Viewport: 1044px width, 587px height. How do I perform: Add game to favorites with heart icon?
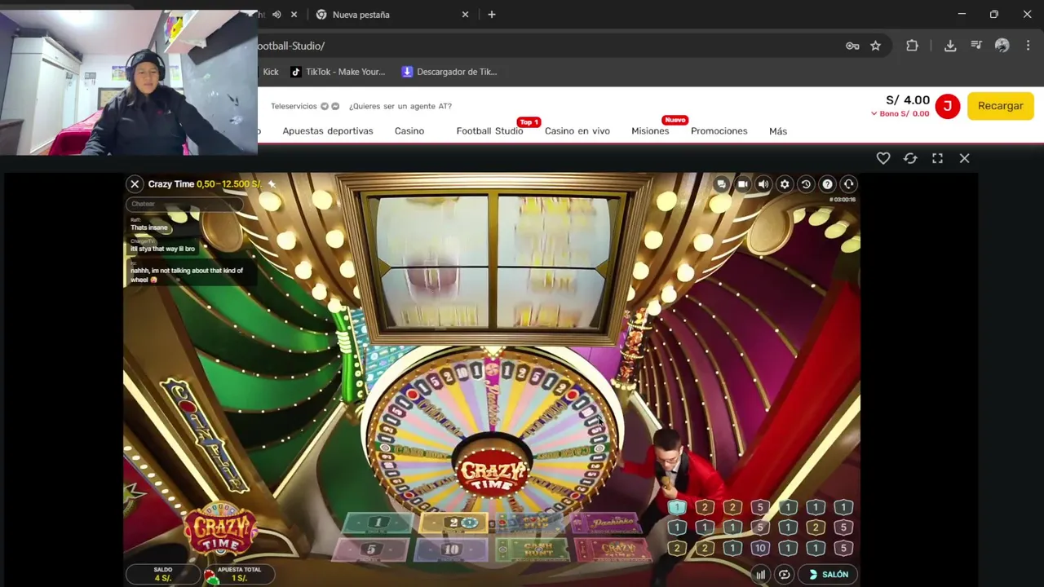[x=883, y=158]
